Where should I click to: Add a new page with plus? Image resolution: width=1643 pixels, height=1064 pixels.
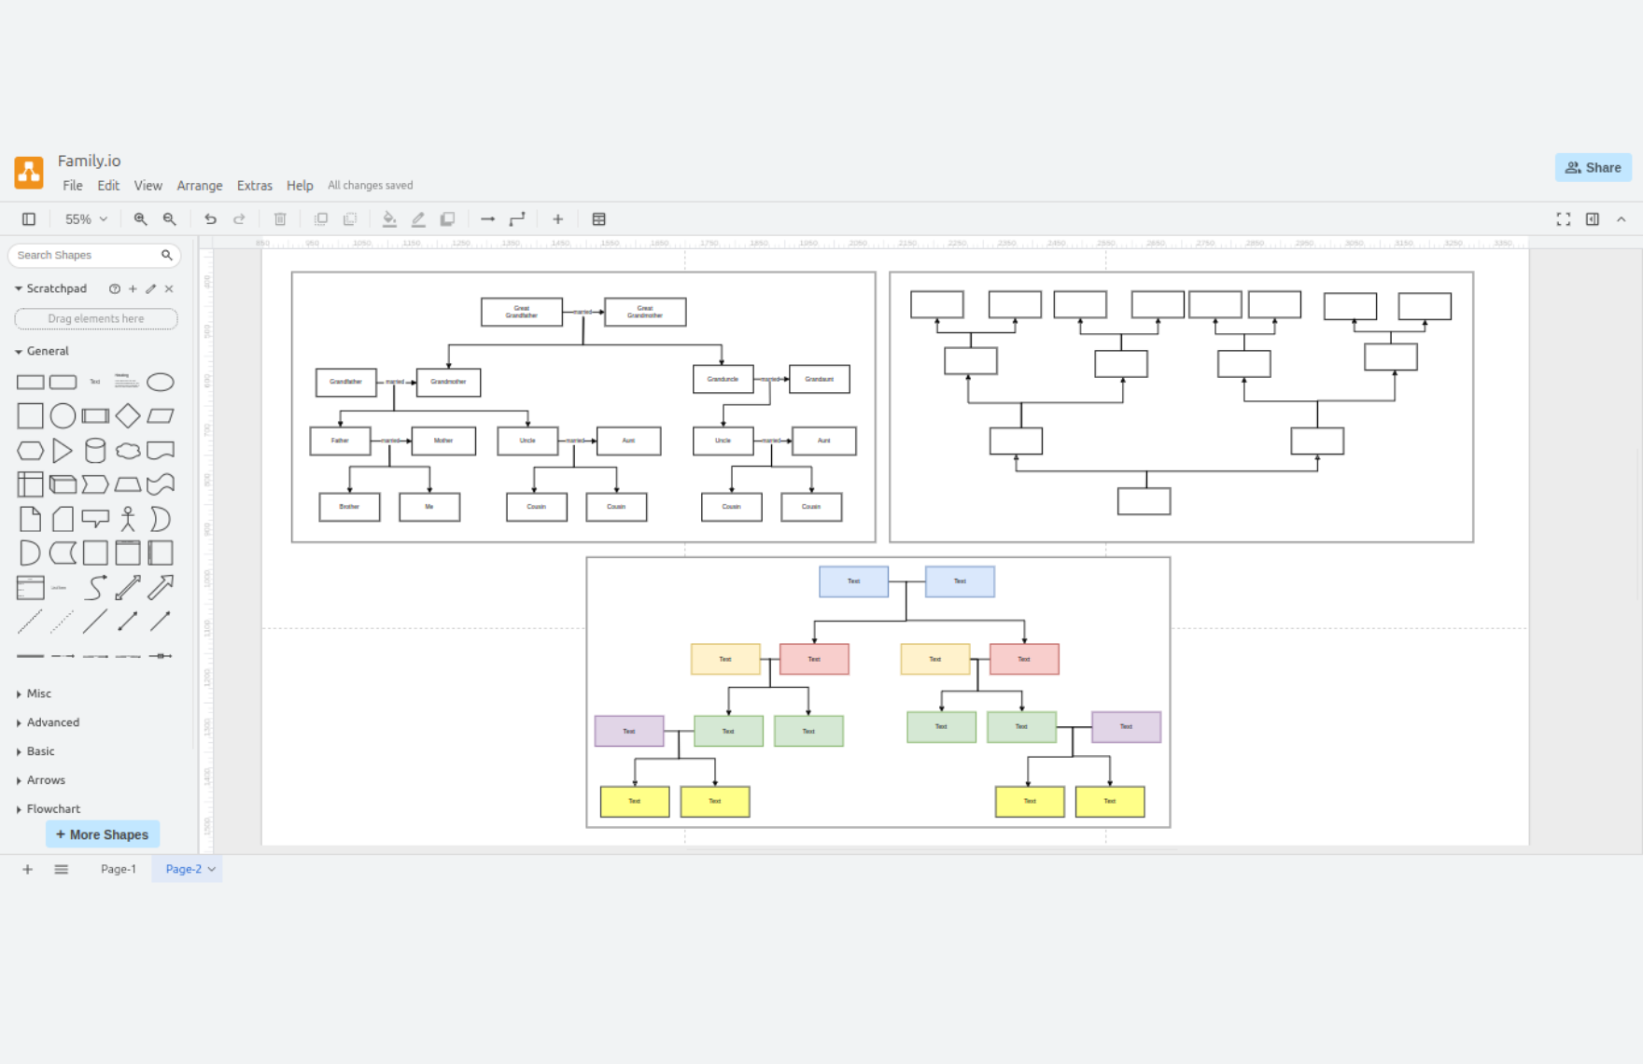[28, 869]
